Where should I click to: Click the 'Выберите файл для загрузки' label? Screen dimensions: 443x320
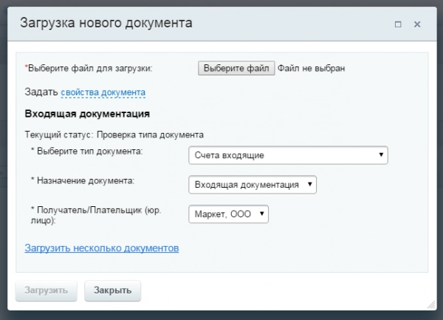point(89,68)
